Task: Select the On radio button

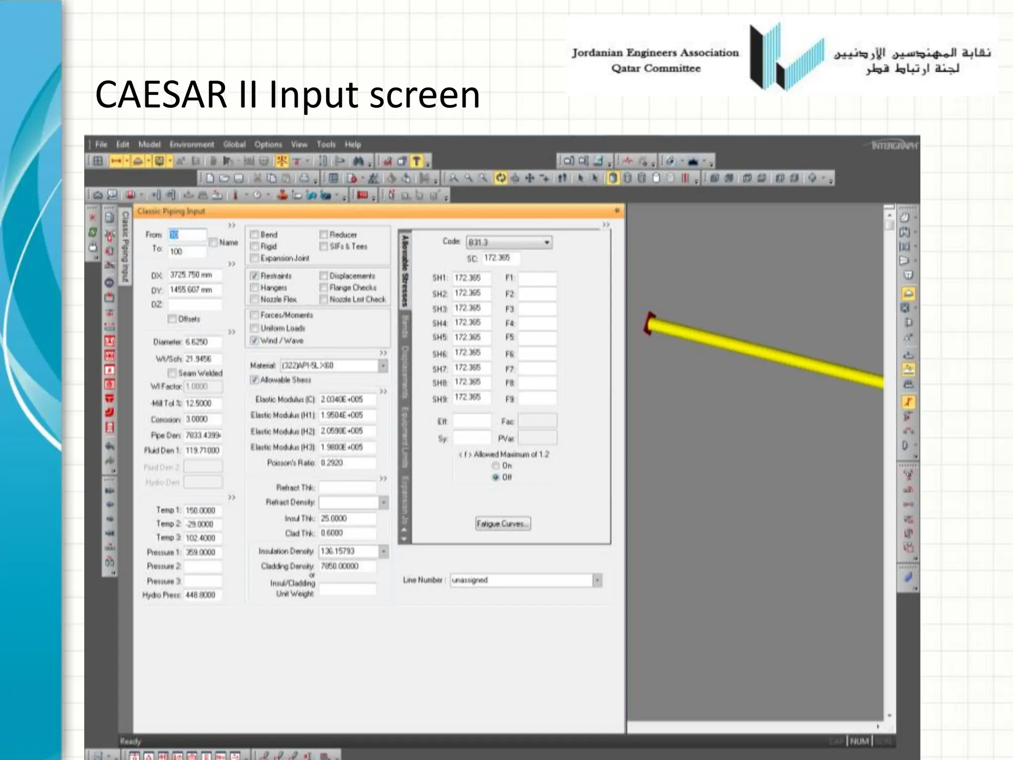Action: click(x=495, y=466)
